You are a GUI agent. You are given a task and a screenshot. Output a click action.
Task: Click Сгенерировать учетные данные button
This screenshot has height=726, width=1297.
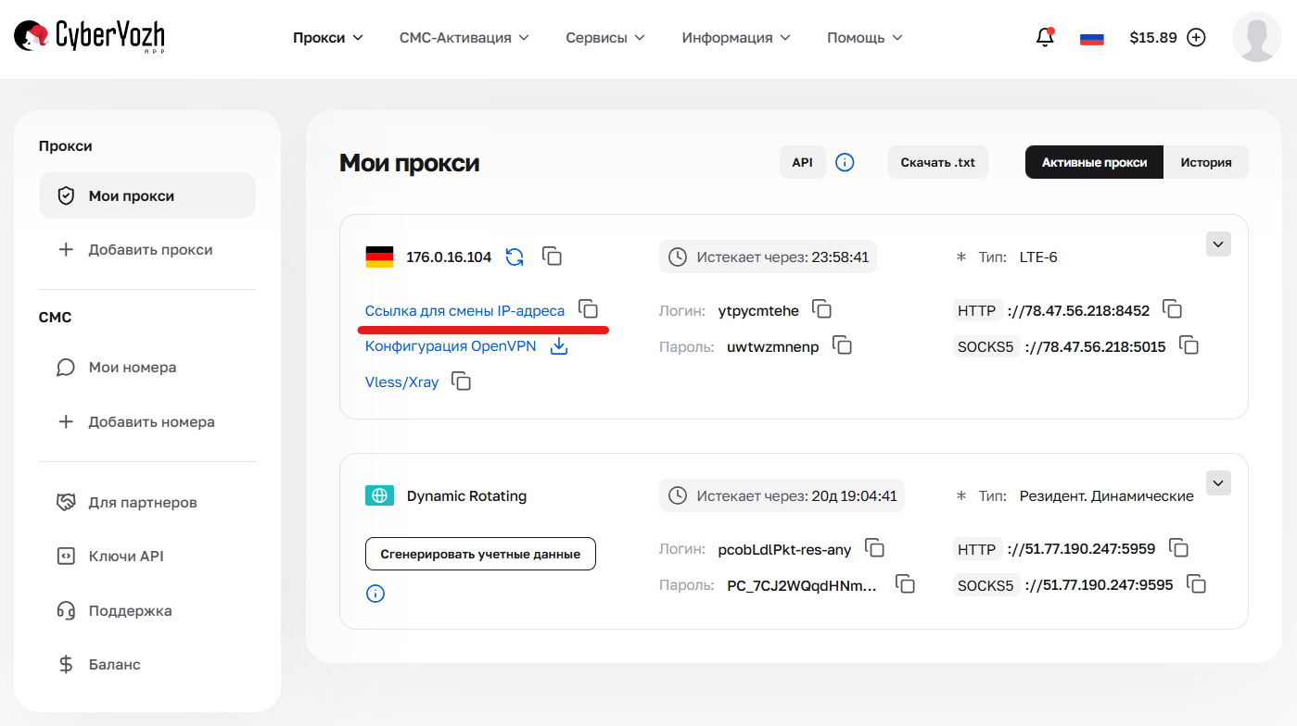point(480,553)
